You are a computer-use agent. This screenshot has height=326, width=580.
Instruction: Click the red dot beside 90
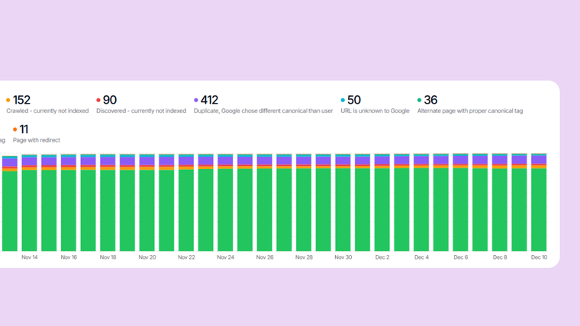(x=98, y=101)
